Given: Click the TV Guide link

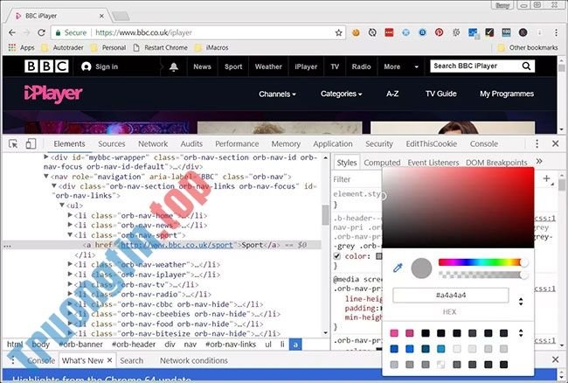Looking at the screenshot, I should [440, 94].
